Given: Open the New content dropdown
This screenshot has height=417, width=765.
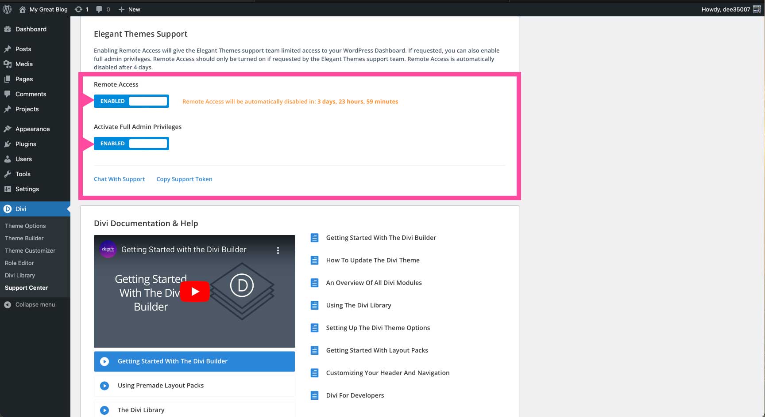Looking at the screenshot, I should [x=129, y=9].
